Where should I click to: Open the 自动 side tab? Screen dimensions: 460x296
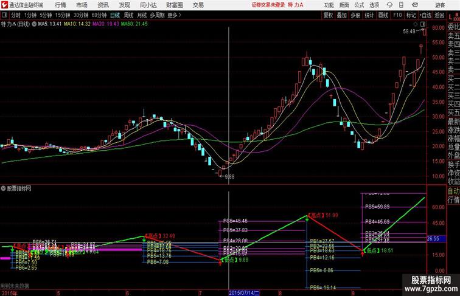pyautogui.click(x=453, y=191)
